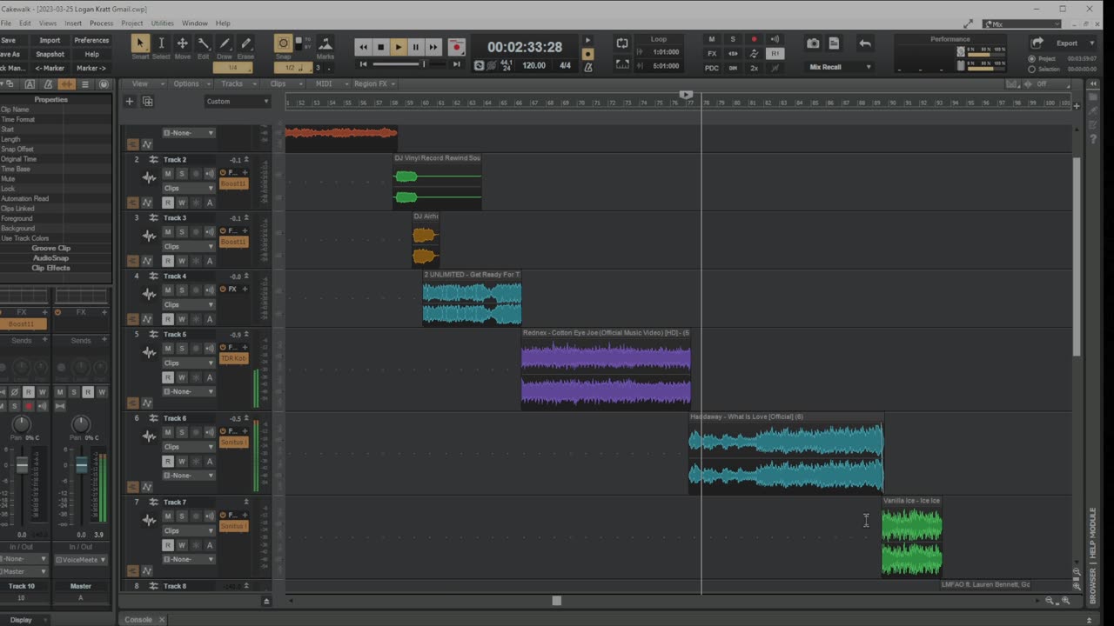The image size is (1114, 626).
Task: Click Track 6 waveform icon
Action: [x=149, y=436]
